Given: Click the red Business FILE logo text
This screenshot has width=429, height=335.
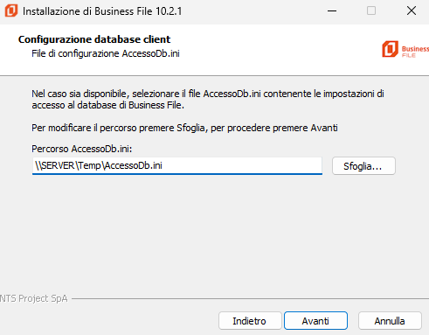Looking at the screenshot, I should [x=415, y=52].
